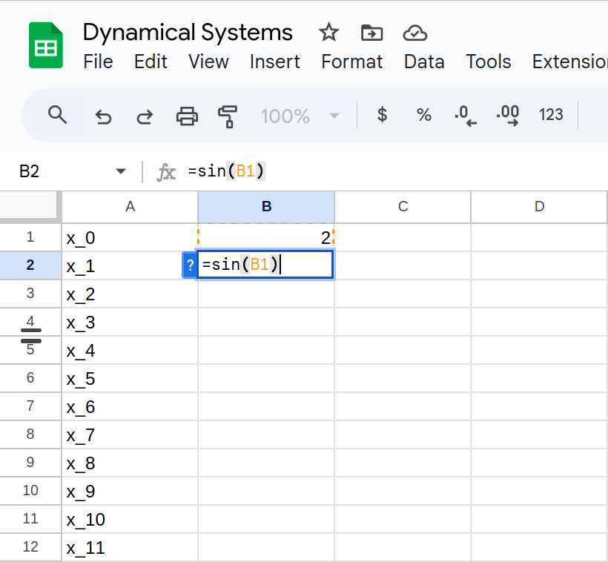Activate the paint format roller
The height and width of the screenshot is (562, 608).
[x=228, y=116]
